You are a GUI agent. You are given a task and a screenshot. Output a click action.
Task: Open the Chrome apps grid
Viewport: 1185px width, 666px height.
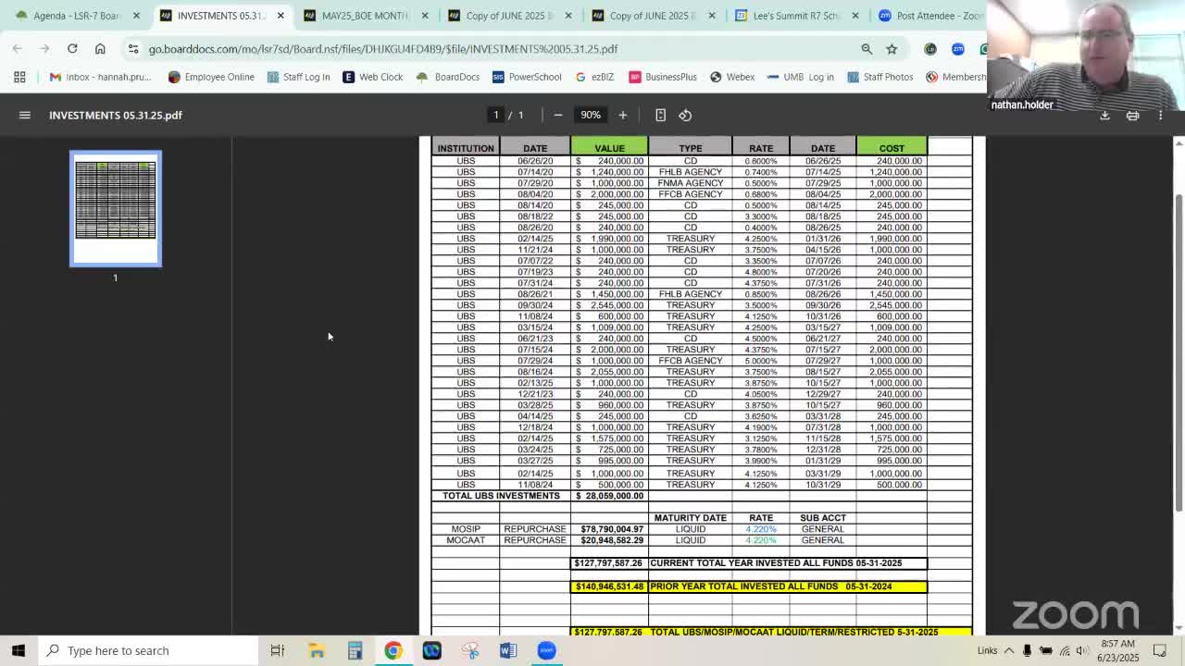coord(19,77)
